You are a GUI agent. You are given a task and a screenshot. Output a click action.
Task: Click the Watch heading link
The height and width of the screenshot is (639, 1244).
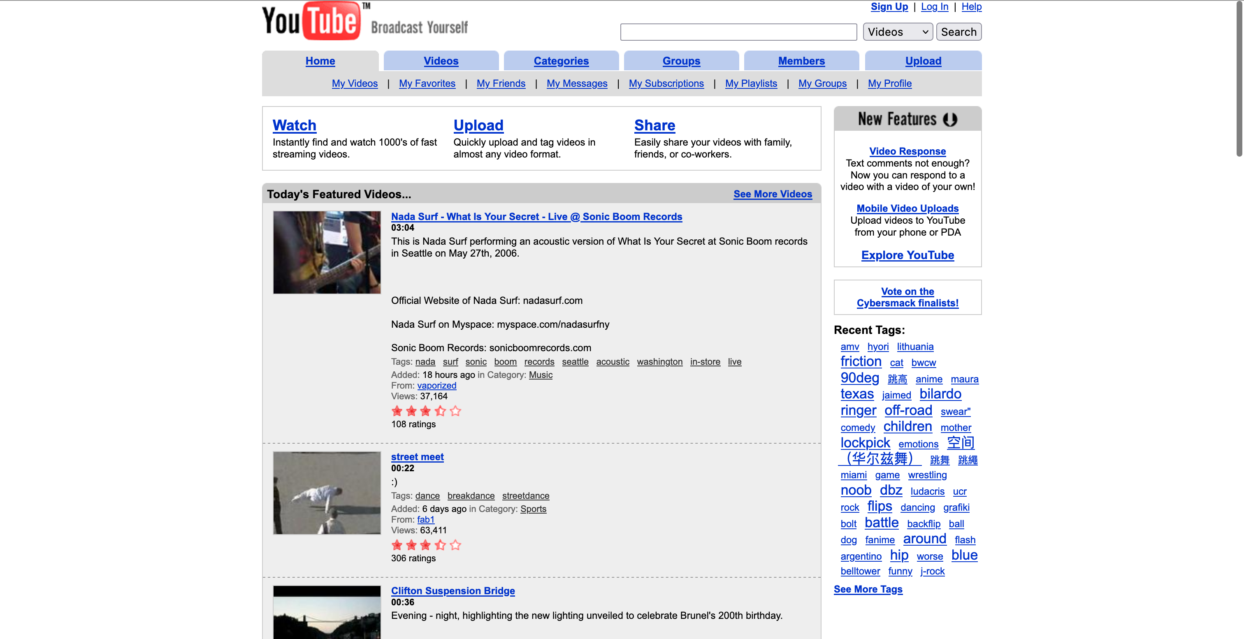click(x=294, y=125)
